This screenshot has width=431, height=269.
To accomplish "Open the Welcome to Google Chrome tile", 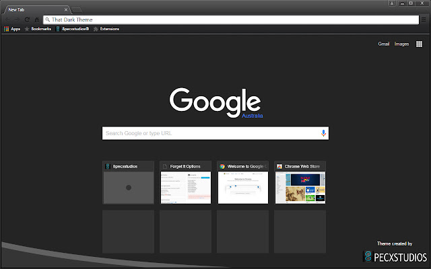I will 242,182.
